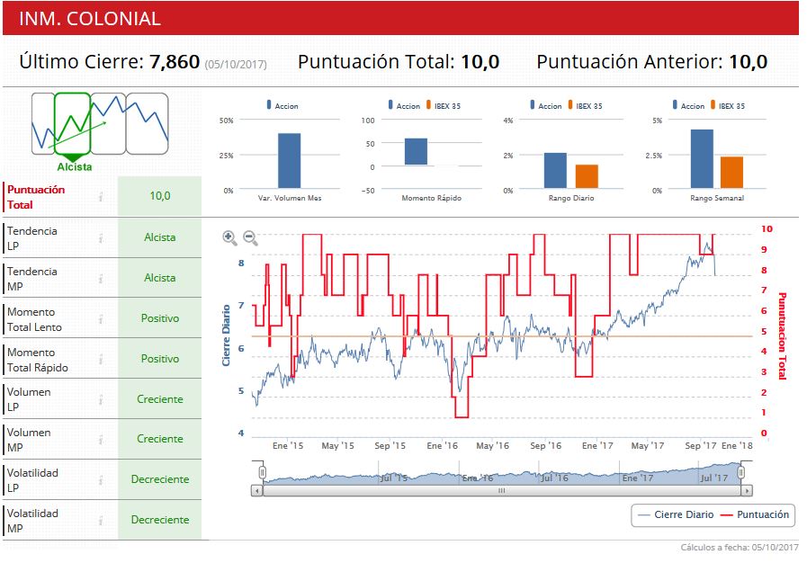Click the Volumen MP row label
The image size is (807, 563).
tap(29, 440)
